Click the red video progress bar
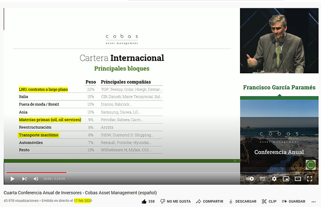The width and height of the screenshot is (321, 207). pyautogui.click(x=36, y=173)
